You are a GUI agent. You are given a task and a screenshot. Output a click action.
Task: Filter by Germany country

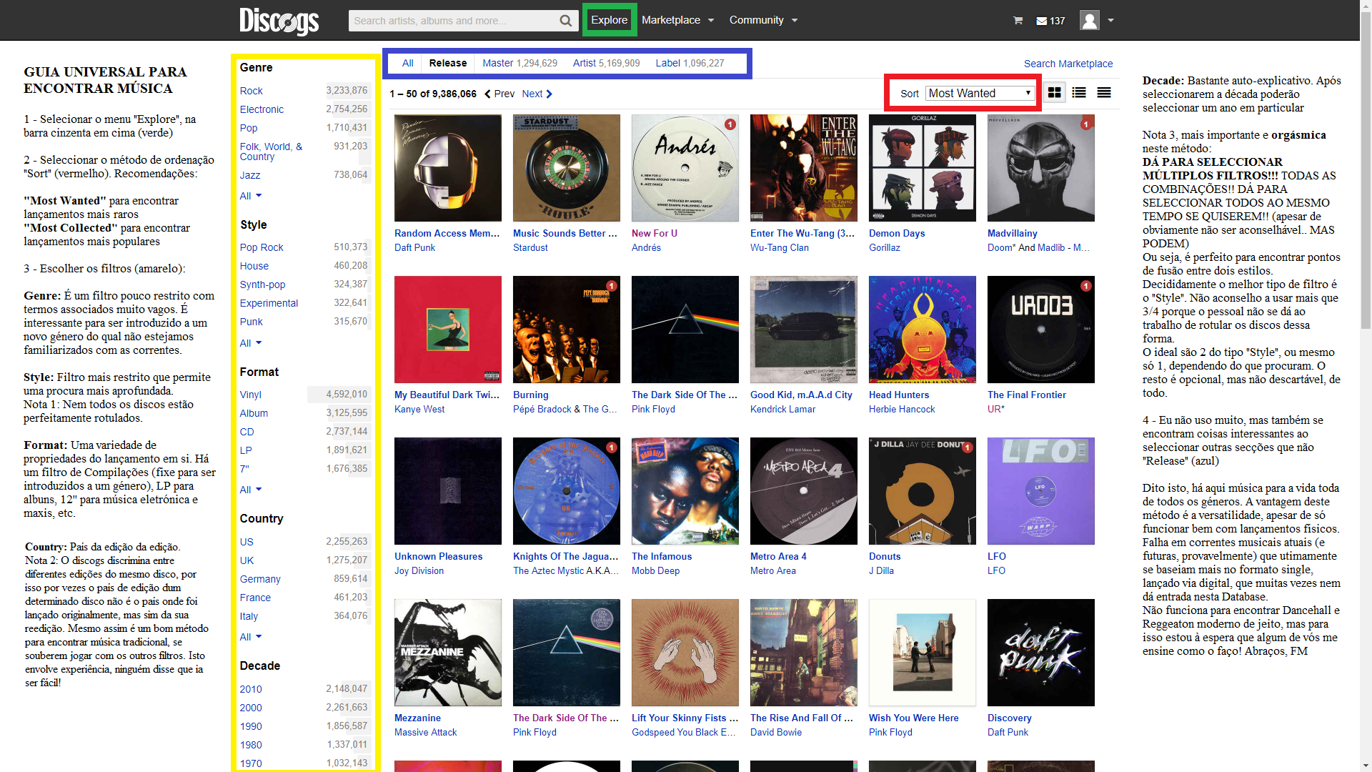click(x=260, y=579)
